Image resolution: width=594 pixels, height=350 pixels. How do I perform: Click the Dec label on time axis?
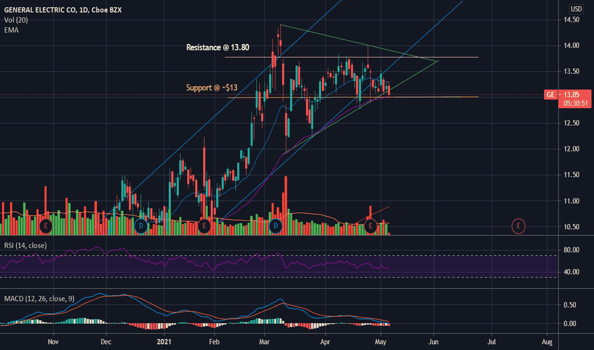106,342
